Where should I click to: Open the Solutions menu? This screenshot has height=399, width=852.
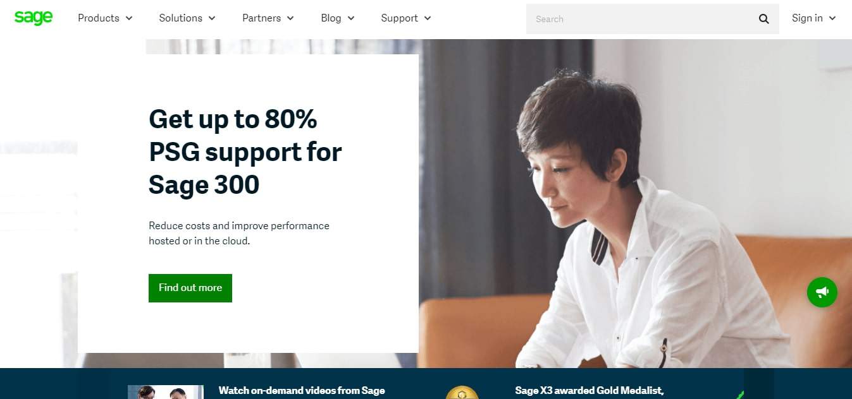187,18
